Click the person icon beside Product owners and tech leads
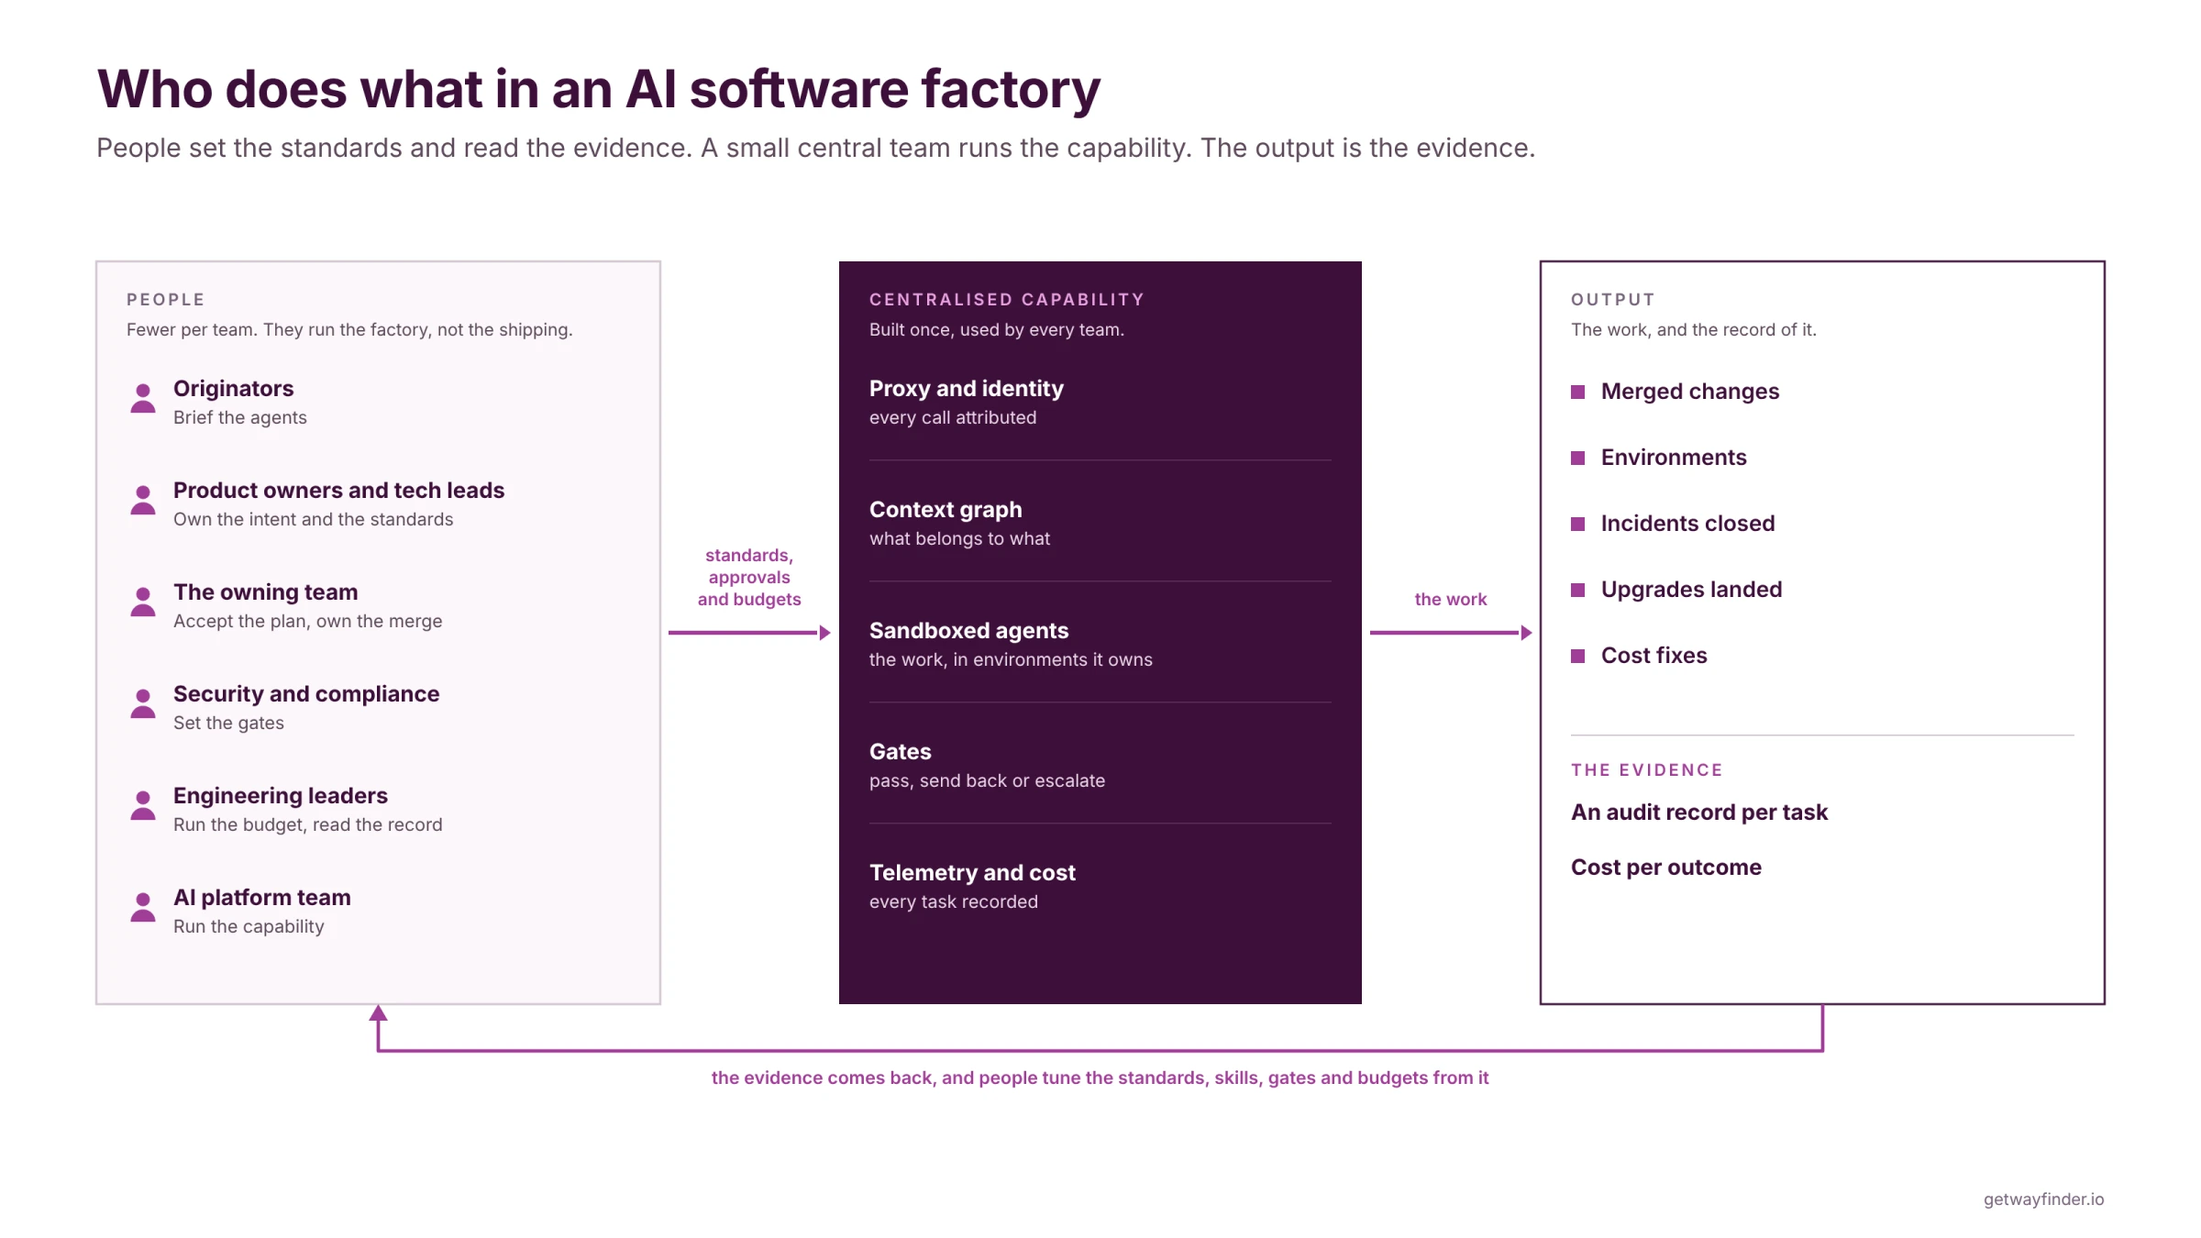 tap(143, 500)
